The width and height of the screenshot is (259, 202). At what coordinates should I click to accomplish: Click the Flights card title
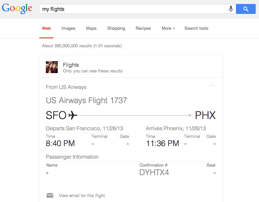71,65
